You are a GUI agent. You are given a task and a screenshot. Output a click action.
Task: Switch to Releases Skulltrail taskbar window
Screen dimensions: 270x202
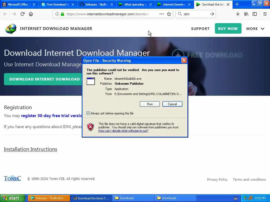[x=49, y=198]
